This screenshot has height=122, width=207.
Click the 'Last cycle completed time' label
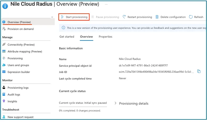pos(75,79)
